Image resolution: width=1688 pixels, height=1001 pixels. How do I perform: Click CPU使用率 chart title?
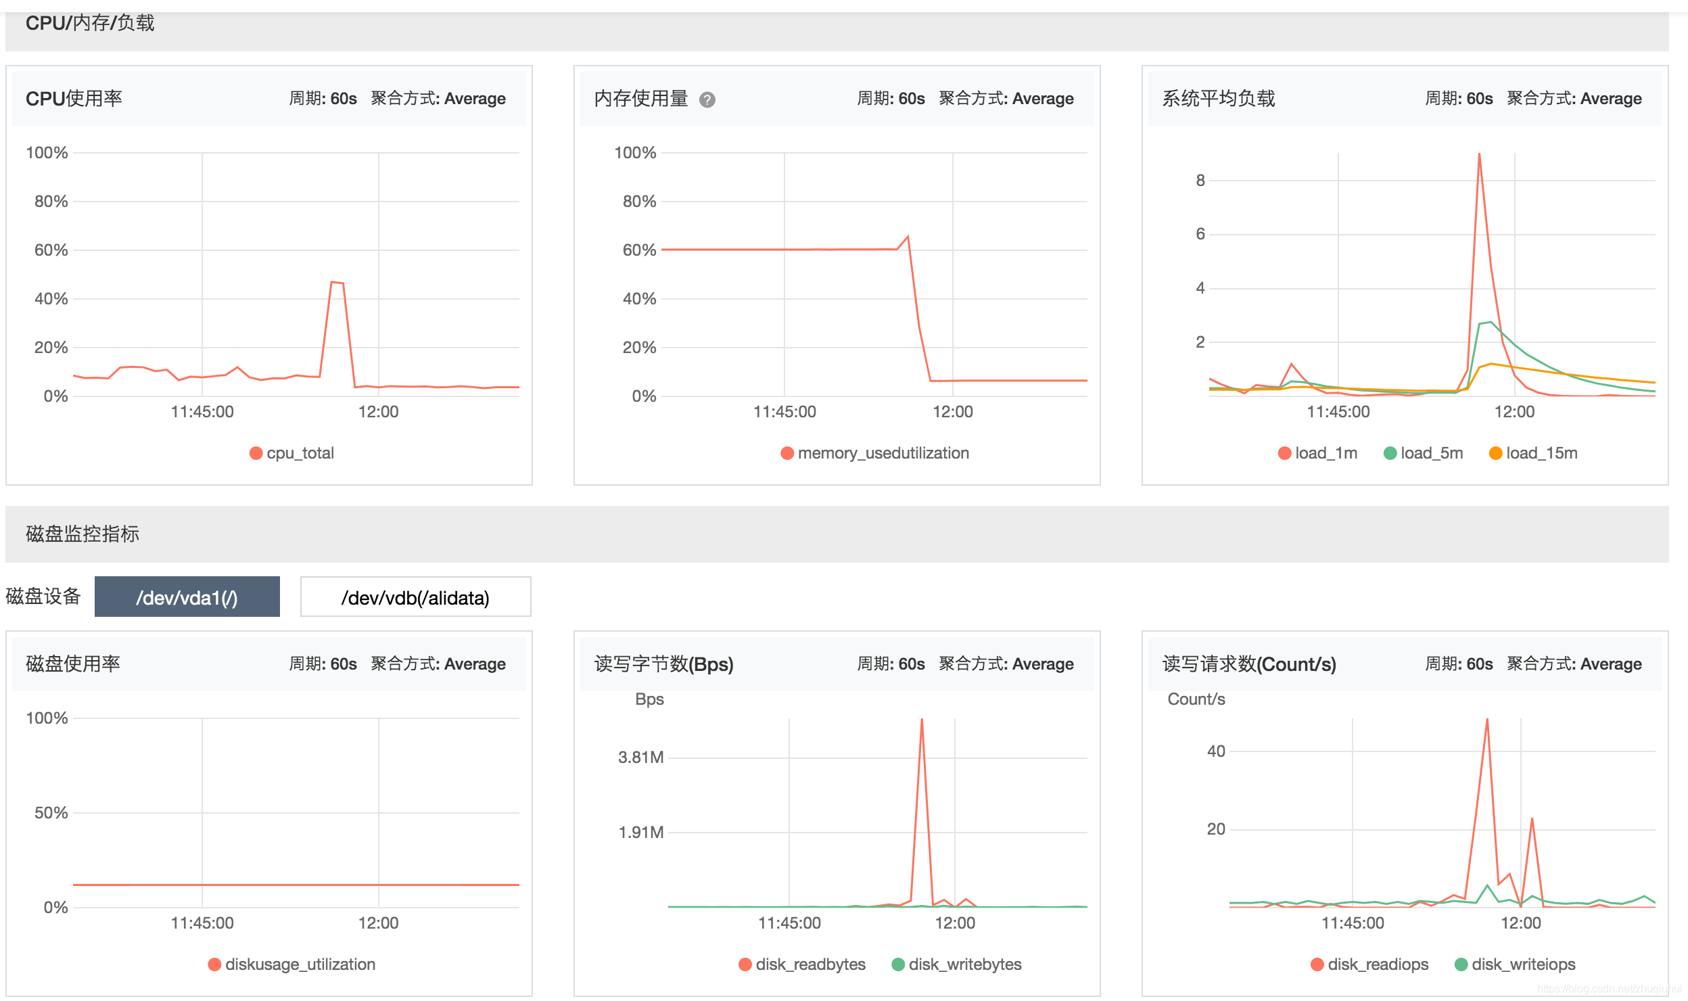pyautogui.click(x=74, y=99)
